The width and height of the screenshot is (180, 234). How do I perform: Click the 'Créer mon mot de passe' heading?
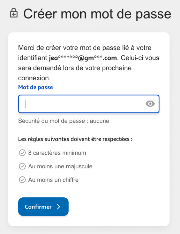97,14
